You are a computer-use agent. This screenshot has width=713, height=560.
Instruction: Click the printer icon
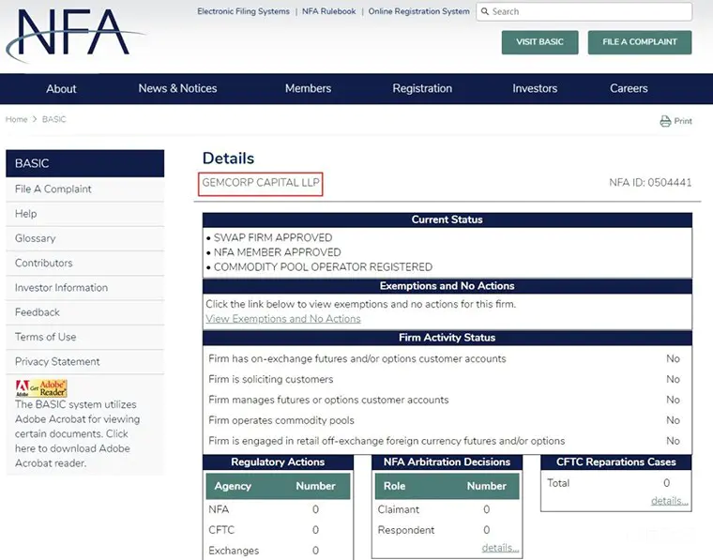click(x=665, y=121)
